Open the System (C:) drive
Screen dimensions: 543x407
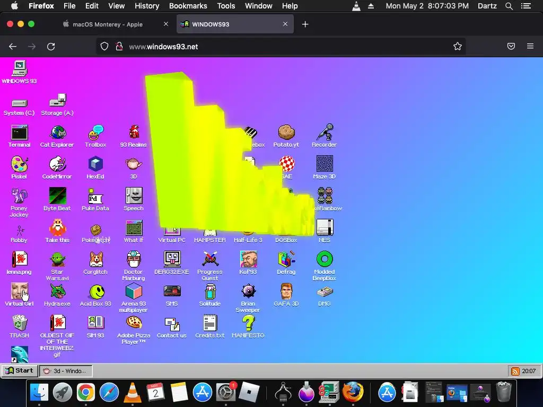[20, 103]
